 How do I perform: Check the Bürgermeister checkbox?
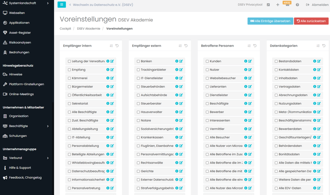pos(69,87)
